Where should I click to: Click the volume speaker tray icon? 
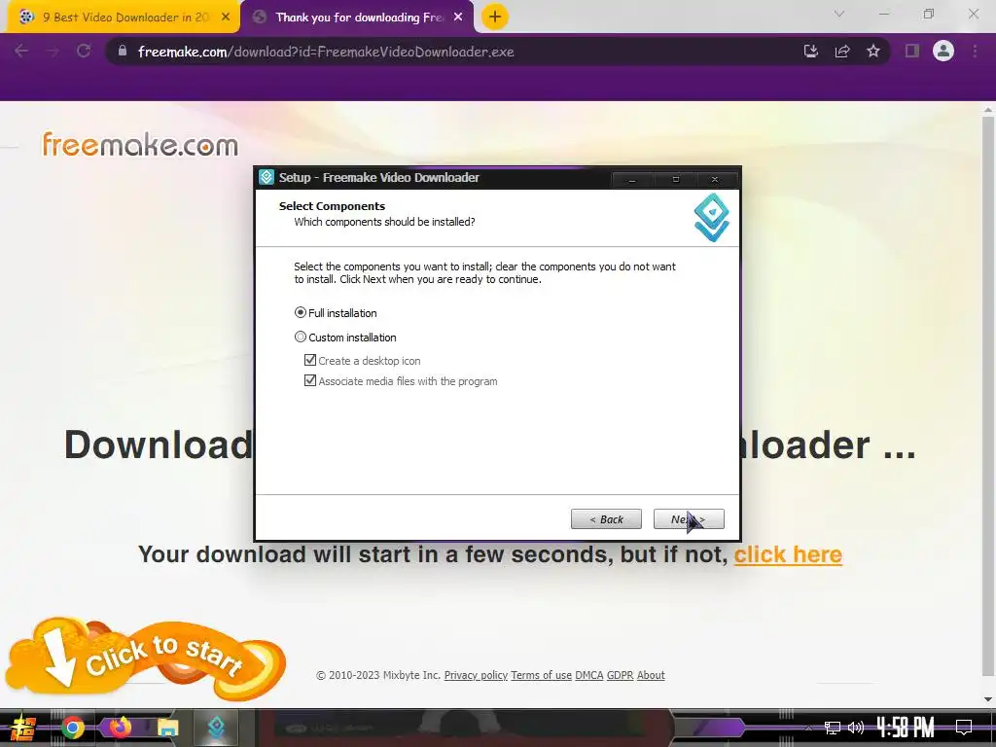pos(856,728)
